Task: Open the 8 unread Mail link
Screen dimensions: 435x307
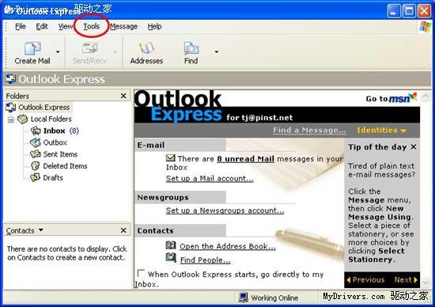Action: [245, 159]
